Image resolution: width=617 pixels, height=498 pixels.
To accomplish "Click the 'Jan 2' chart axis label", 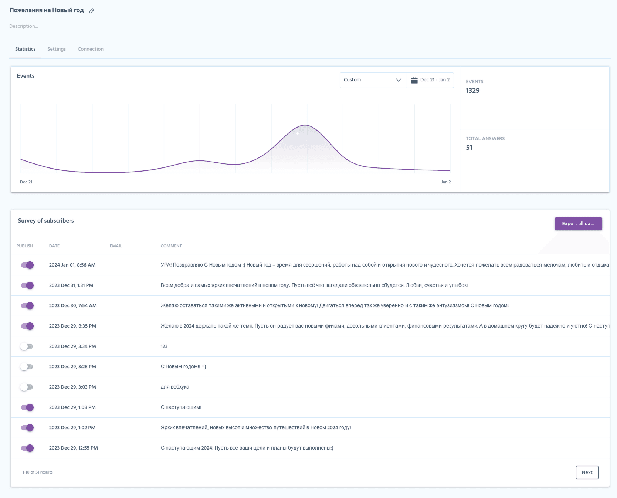I will (x=446, y=182).
